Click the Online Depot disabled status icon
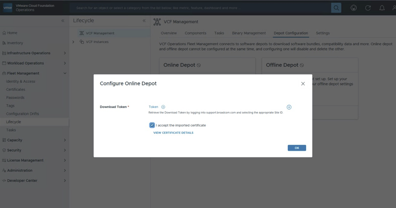The height and width of the screenshot is (208, 396). 199,65
